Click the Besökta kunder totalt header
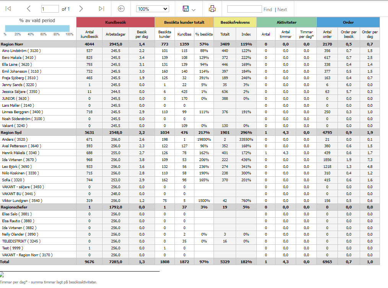 pos(184,22)
